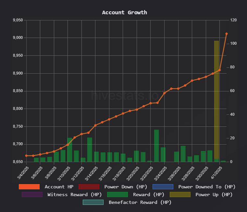The image size is (247, 212).
Task: Toggle the Power Up (HP) legend swatch
Action: (180, 194)
